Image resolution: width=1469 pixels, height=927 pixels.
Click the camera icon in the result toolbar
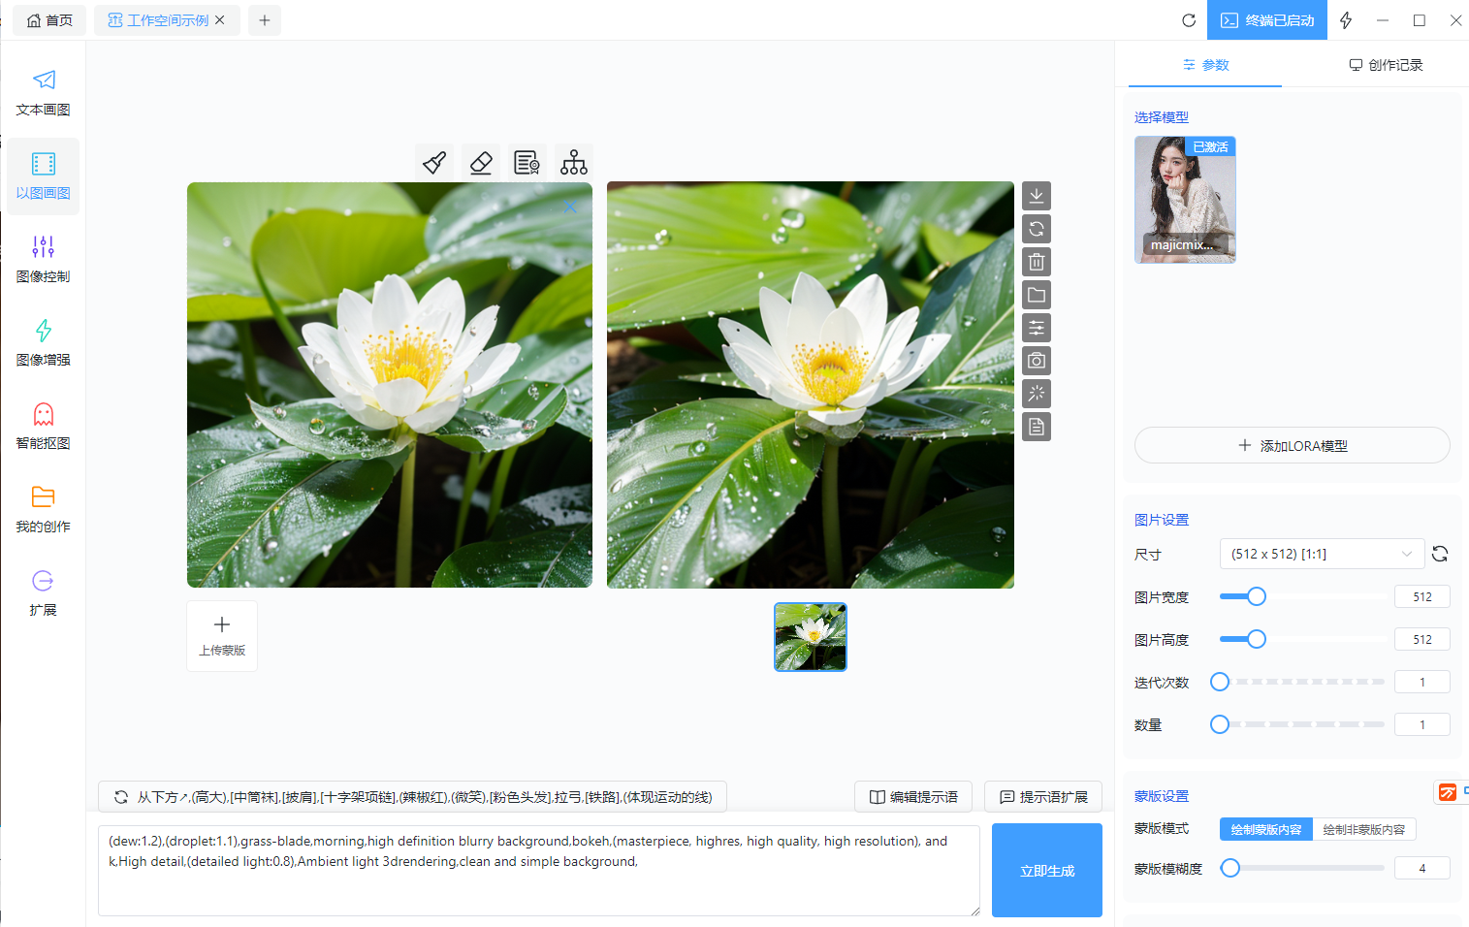coord(1037,361)
